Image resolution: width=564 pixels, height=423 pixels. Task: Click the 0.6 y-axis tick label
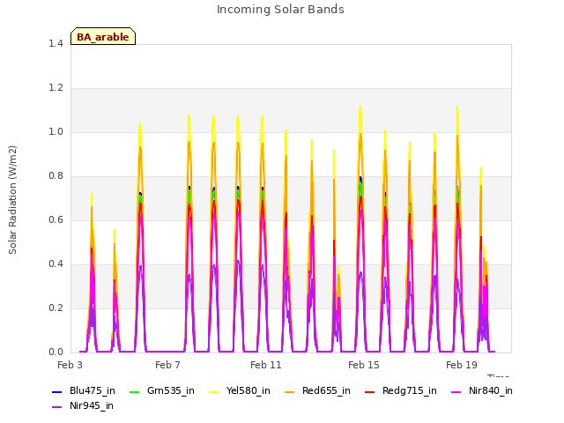pos(56,220)
